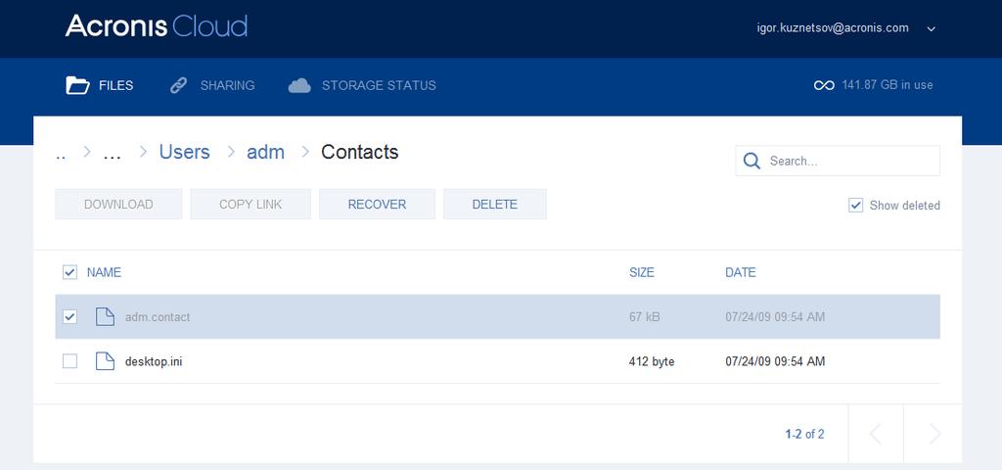
Task: Open igor.kuznetsov@acronis.com account menu
Action: [x=833, y=28]
